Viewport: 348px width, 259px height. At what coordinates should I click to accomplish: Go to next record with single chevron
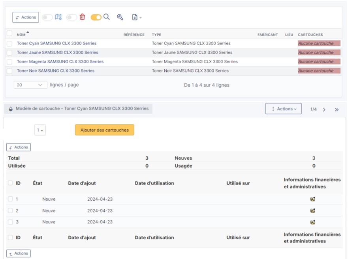click(324, 110)
